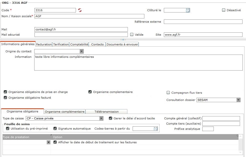The height and width of the screenshot is (157, 246).
Task: Expand the Type de caisse dropdown
Action: [x=101, y=118]
